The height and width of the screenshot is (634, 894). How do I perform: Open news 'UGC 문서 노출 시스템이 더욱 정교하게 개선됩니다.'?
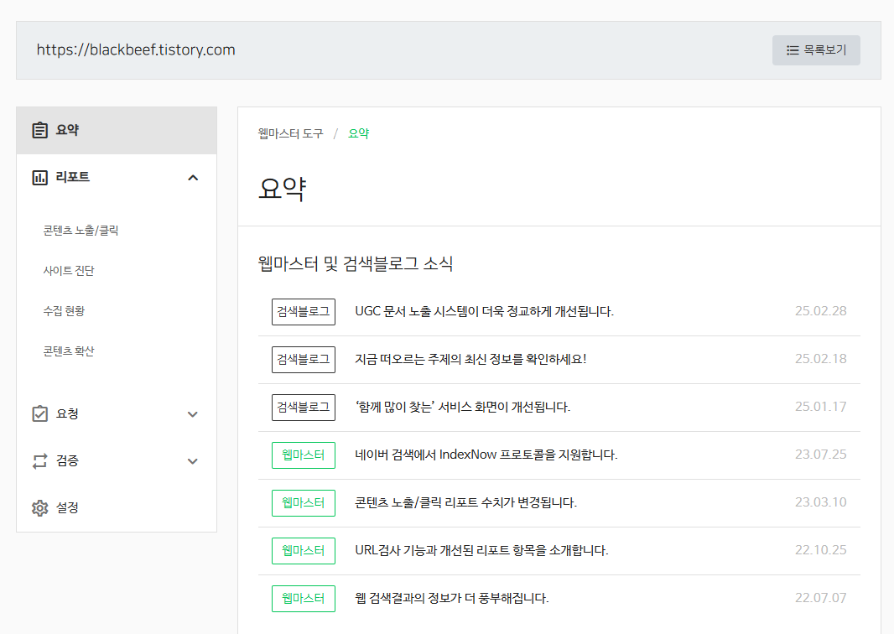click(484, 311)
